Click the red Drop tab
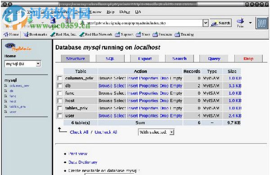Image resolution: width=270 pixels, height=175 pixels. (248, 59)
